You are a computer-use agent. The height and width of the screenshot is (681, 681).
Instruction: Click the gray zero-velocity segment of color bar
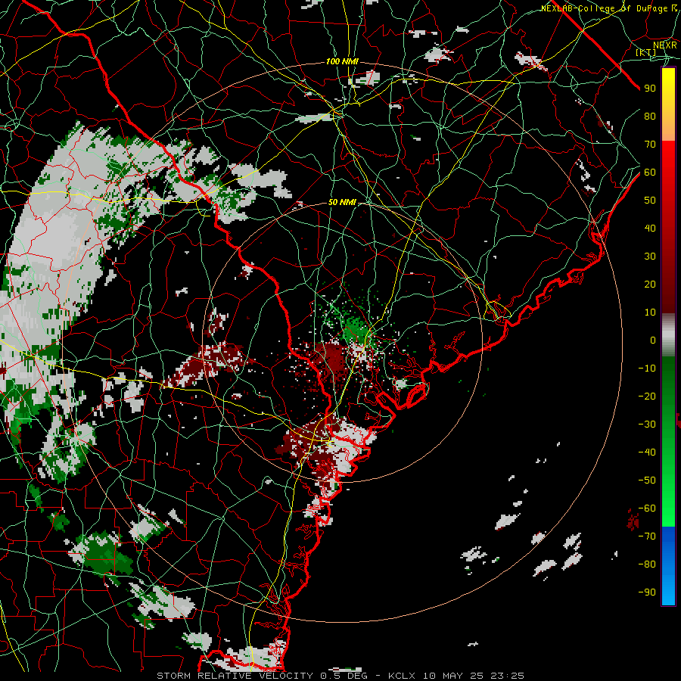[x=668, y=337]
